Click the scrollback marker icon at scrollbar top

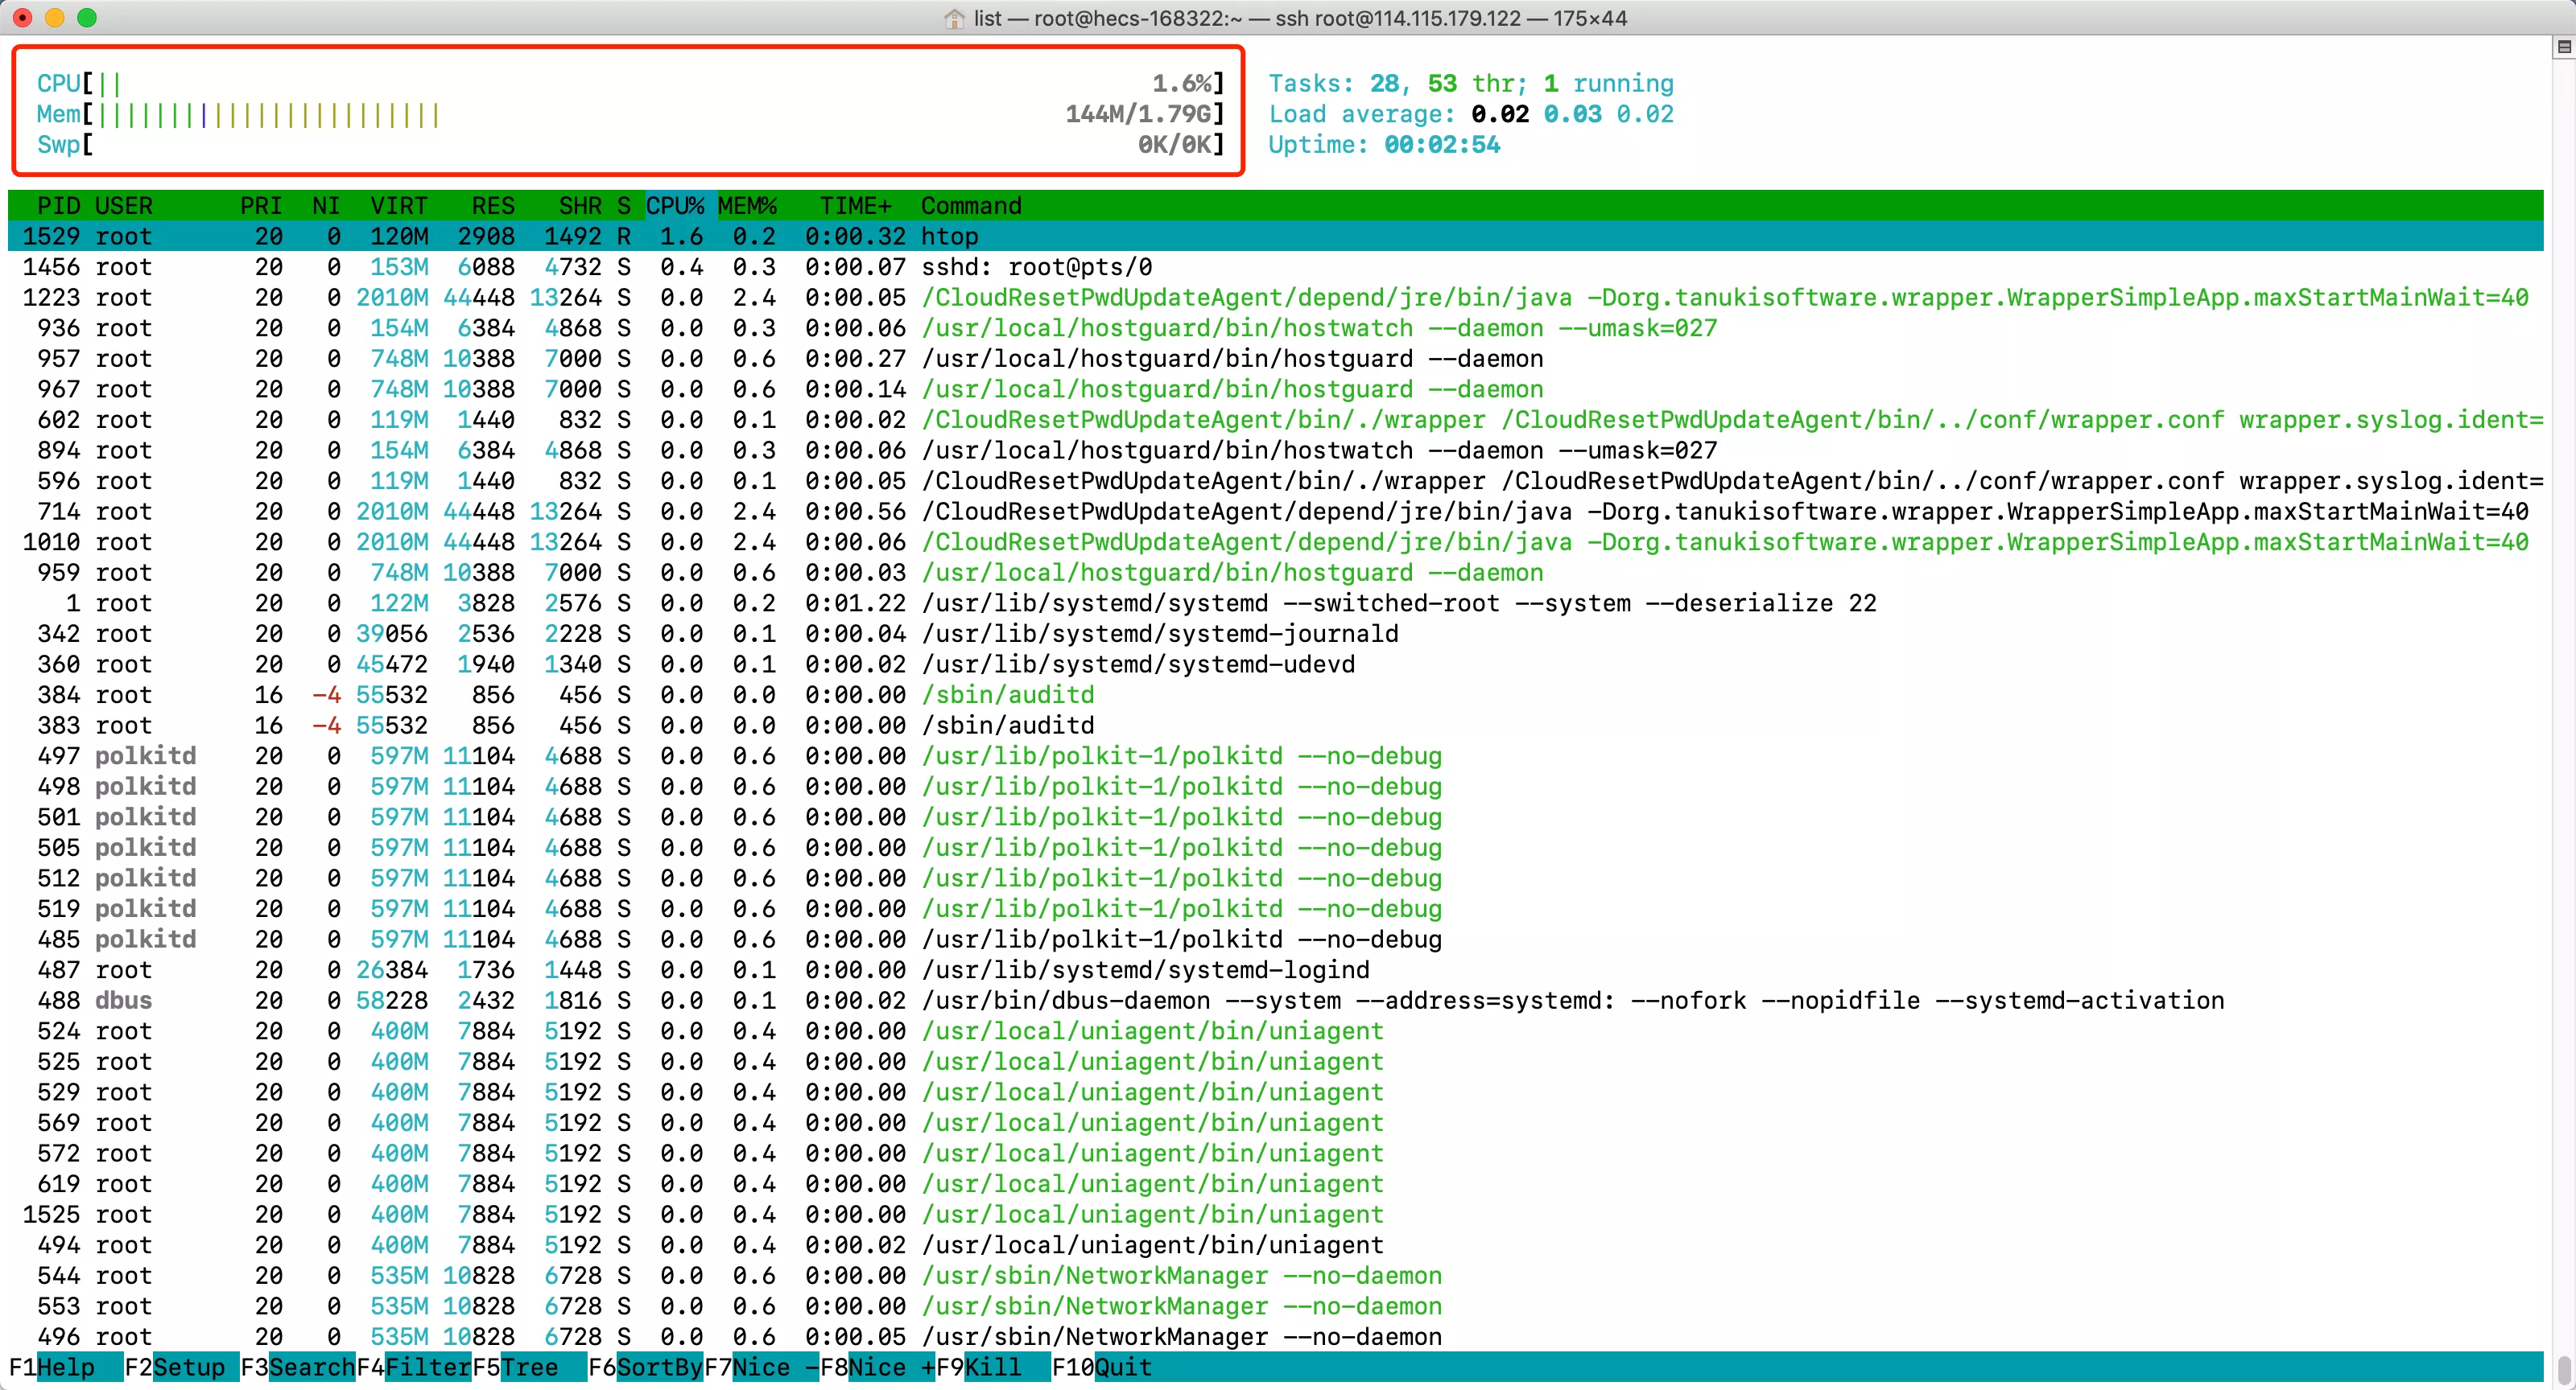[x=2564, y=47]
